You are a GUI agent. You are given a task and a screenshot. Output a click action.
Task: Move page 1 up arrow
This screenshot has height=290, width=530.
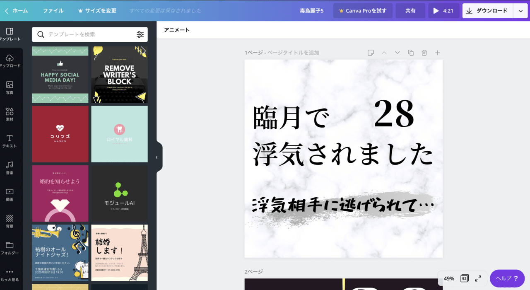pos(384,53)
